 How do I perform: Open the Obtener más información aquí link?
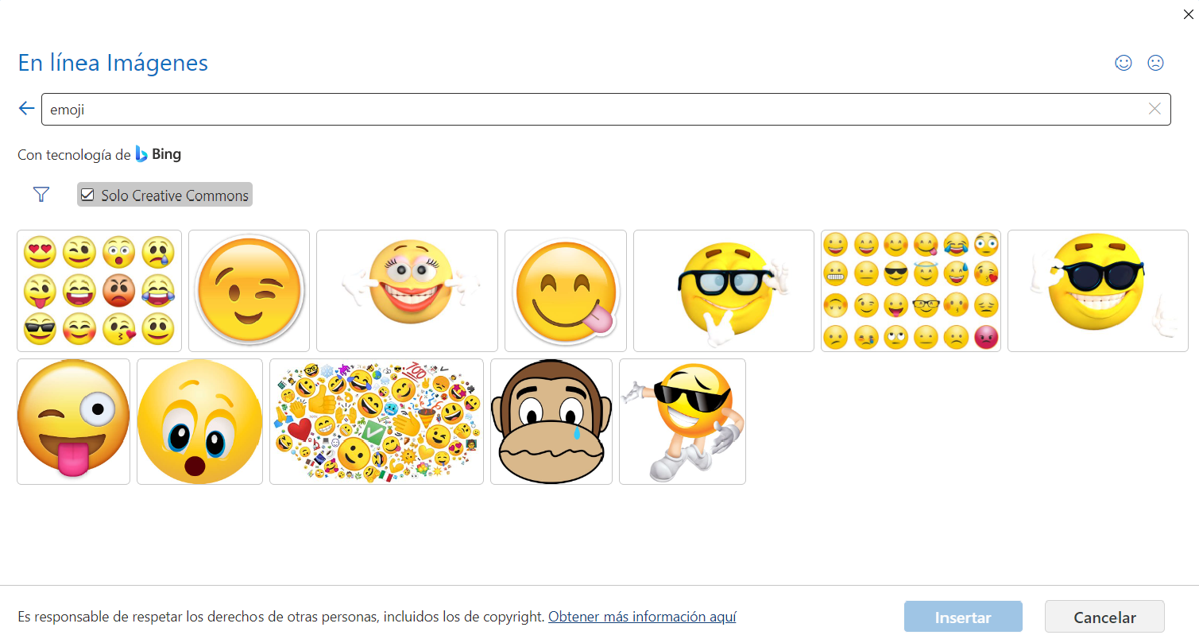tap(641, 616)
